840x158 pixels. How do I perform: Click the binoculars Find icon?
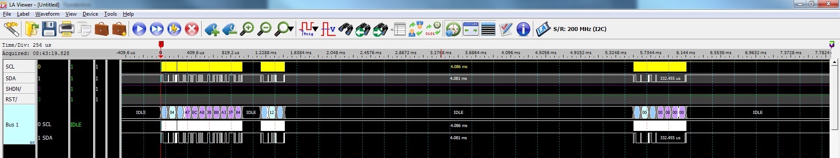(x=346, y=29)
